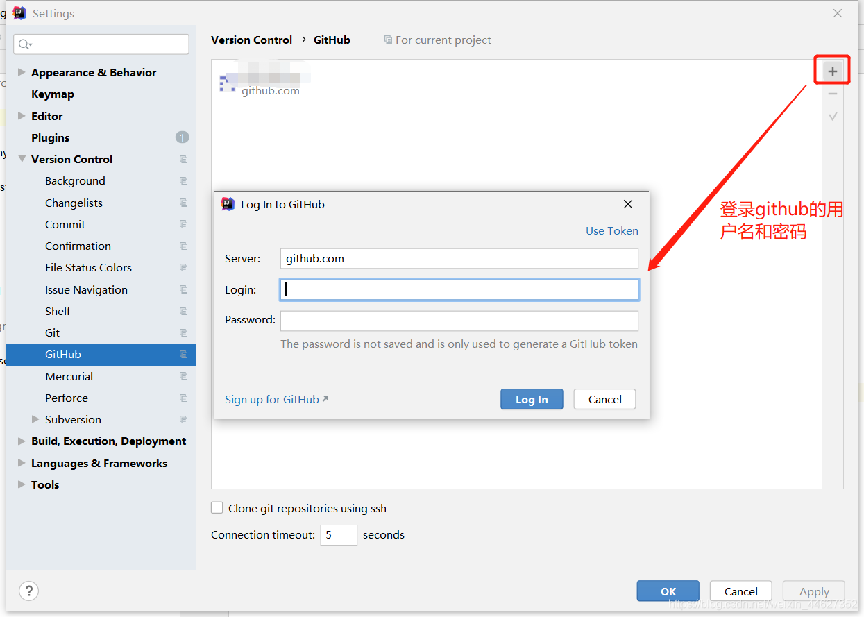Select Perforce settings
This screenshot has width=864, height=617.
67,398
